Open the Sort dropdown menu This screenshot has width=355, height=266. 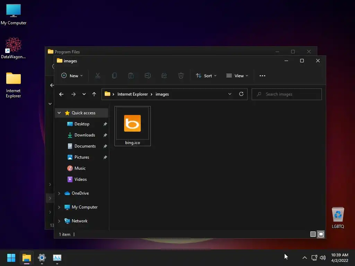click(206, 76)
